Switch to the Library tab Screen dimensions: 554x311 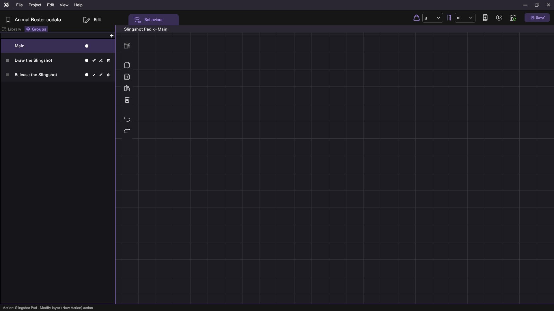[12, 29]
